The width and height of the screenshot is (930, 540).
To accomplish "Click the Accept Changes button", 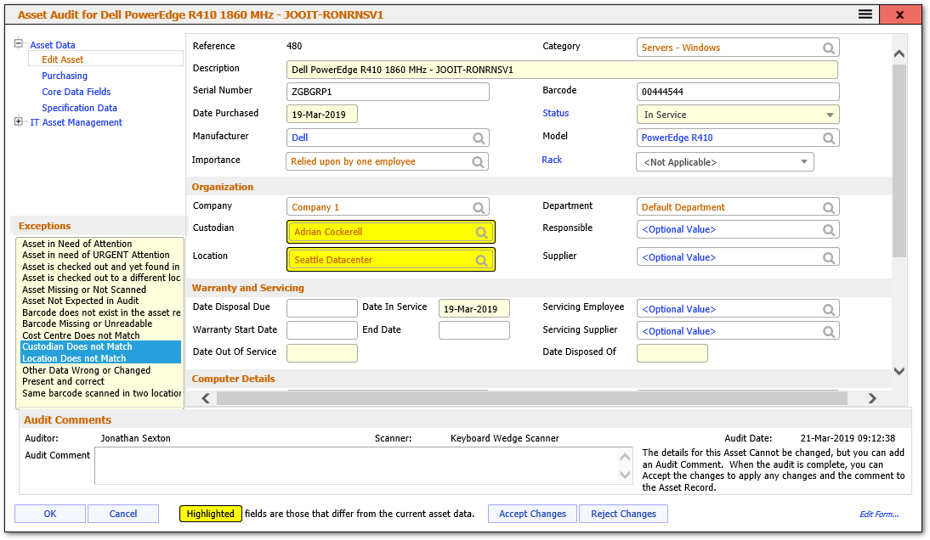I will pos(531,513).
